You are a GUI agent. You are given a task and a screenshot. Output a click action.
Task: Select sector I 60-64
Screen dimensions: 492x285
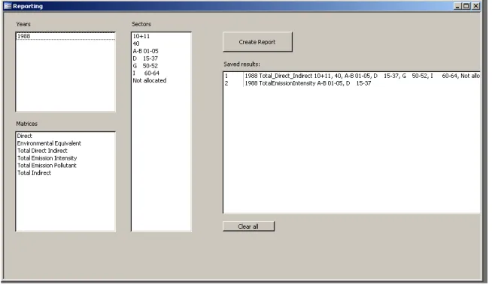tap(161, 73)
